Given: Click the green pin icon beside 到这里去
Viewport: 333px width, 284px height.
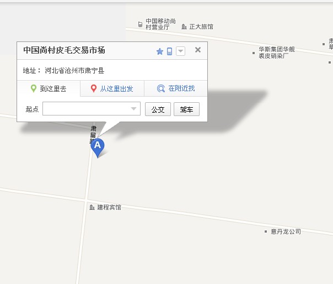Looking at the screenshot, I should click(x=33, y=88).
